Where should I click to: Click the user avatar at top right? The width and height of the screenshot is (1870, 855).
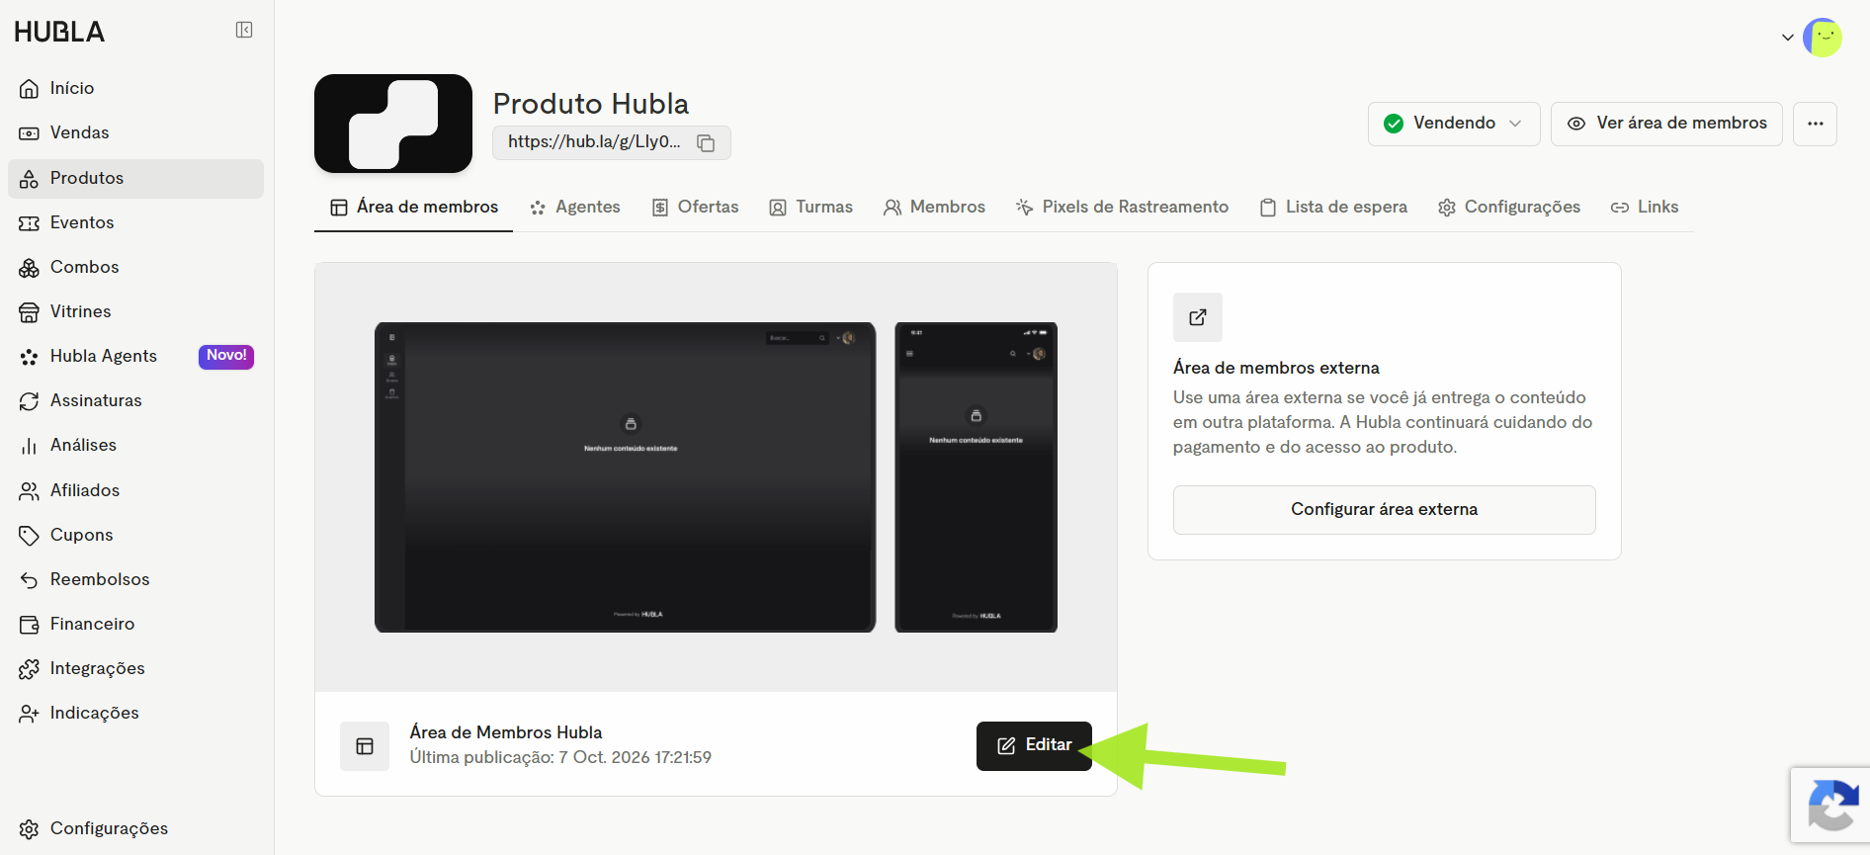point(1823,38)
